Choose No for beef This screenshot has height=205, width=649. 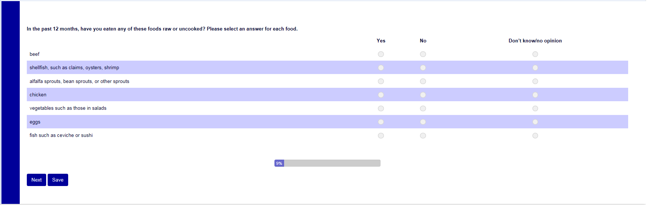pos(423,54)
